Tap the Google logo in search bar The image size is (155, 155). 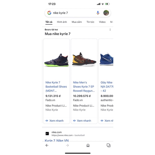(49, 13)
